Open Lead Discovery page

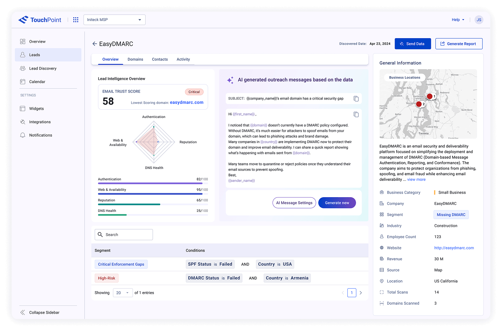(x=48, y=68)
